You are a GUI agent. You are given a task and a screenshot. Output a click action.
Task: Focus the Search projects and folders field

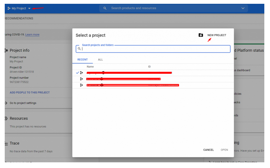point(153,49)
